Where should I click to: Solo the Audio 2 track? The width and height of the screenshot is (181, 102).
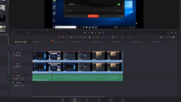(20, 86)
